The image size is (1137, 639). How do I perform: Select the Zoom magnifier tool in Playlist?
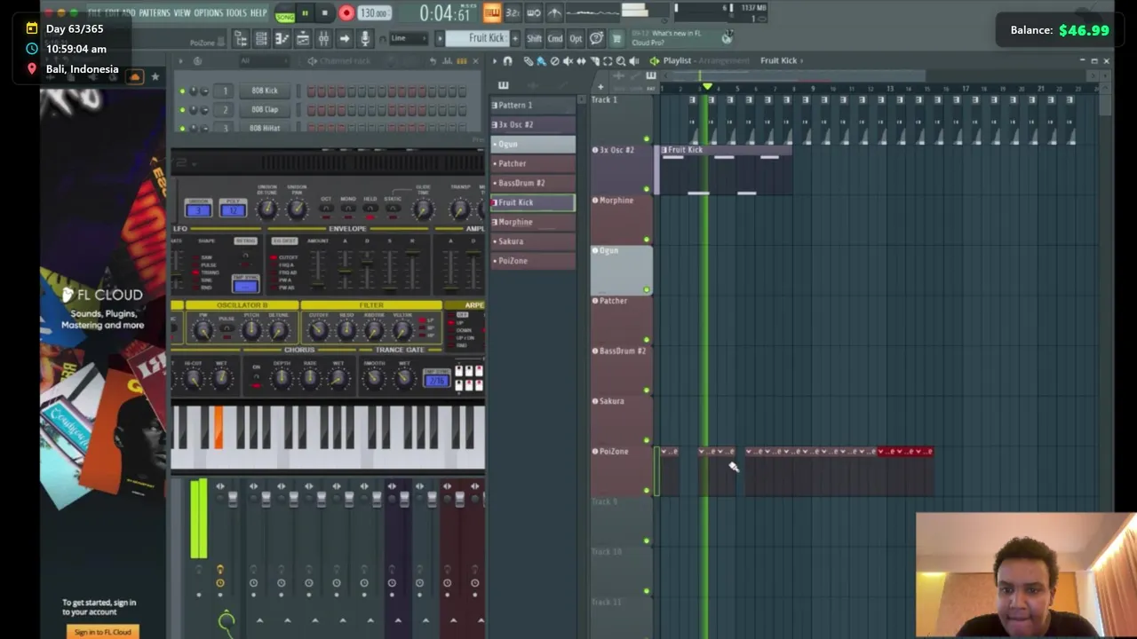(x=620, y=60)
